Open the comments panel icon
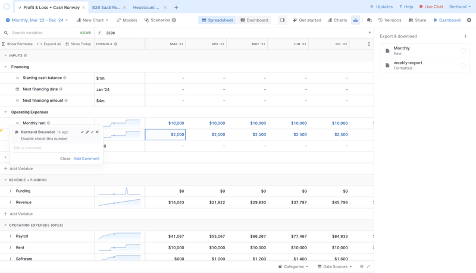Screen dimensions: 476x273 pos(369,20)
